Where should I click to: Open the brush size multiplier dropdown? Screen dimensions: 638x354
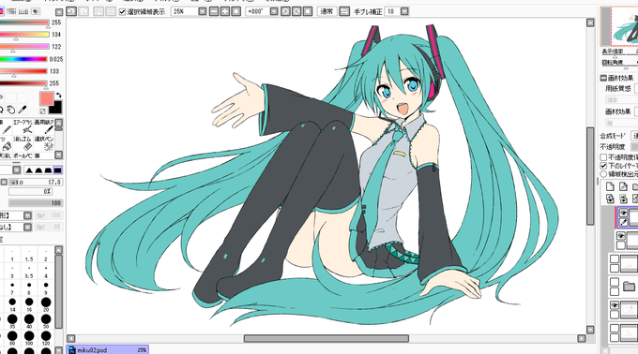pos(4,183)
